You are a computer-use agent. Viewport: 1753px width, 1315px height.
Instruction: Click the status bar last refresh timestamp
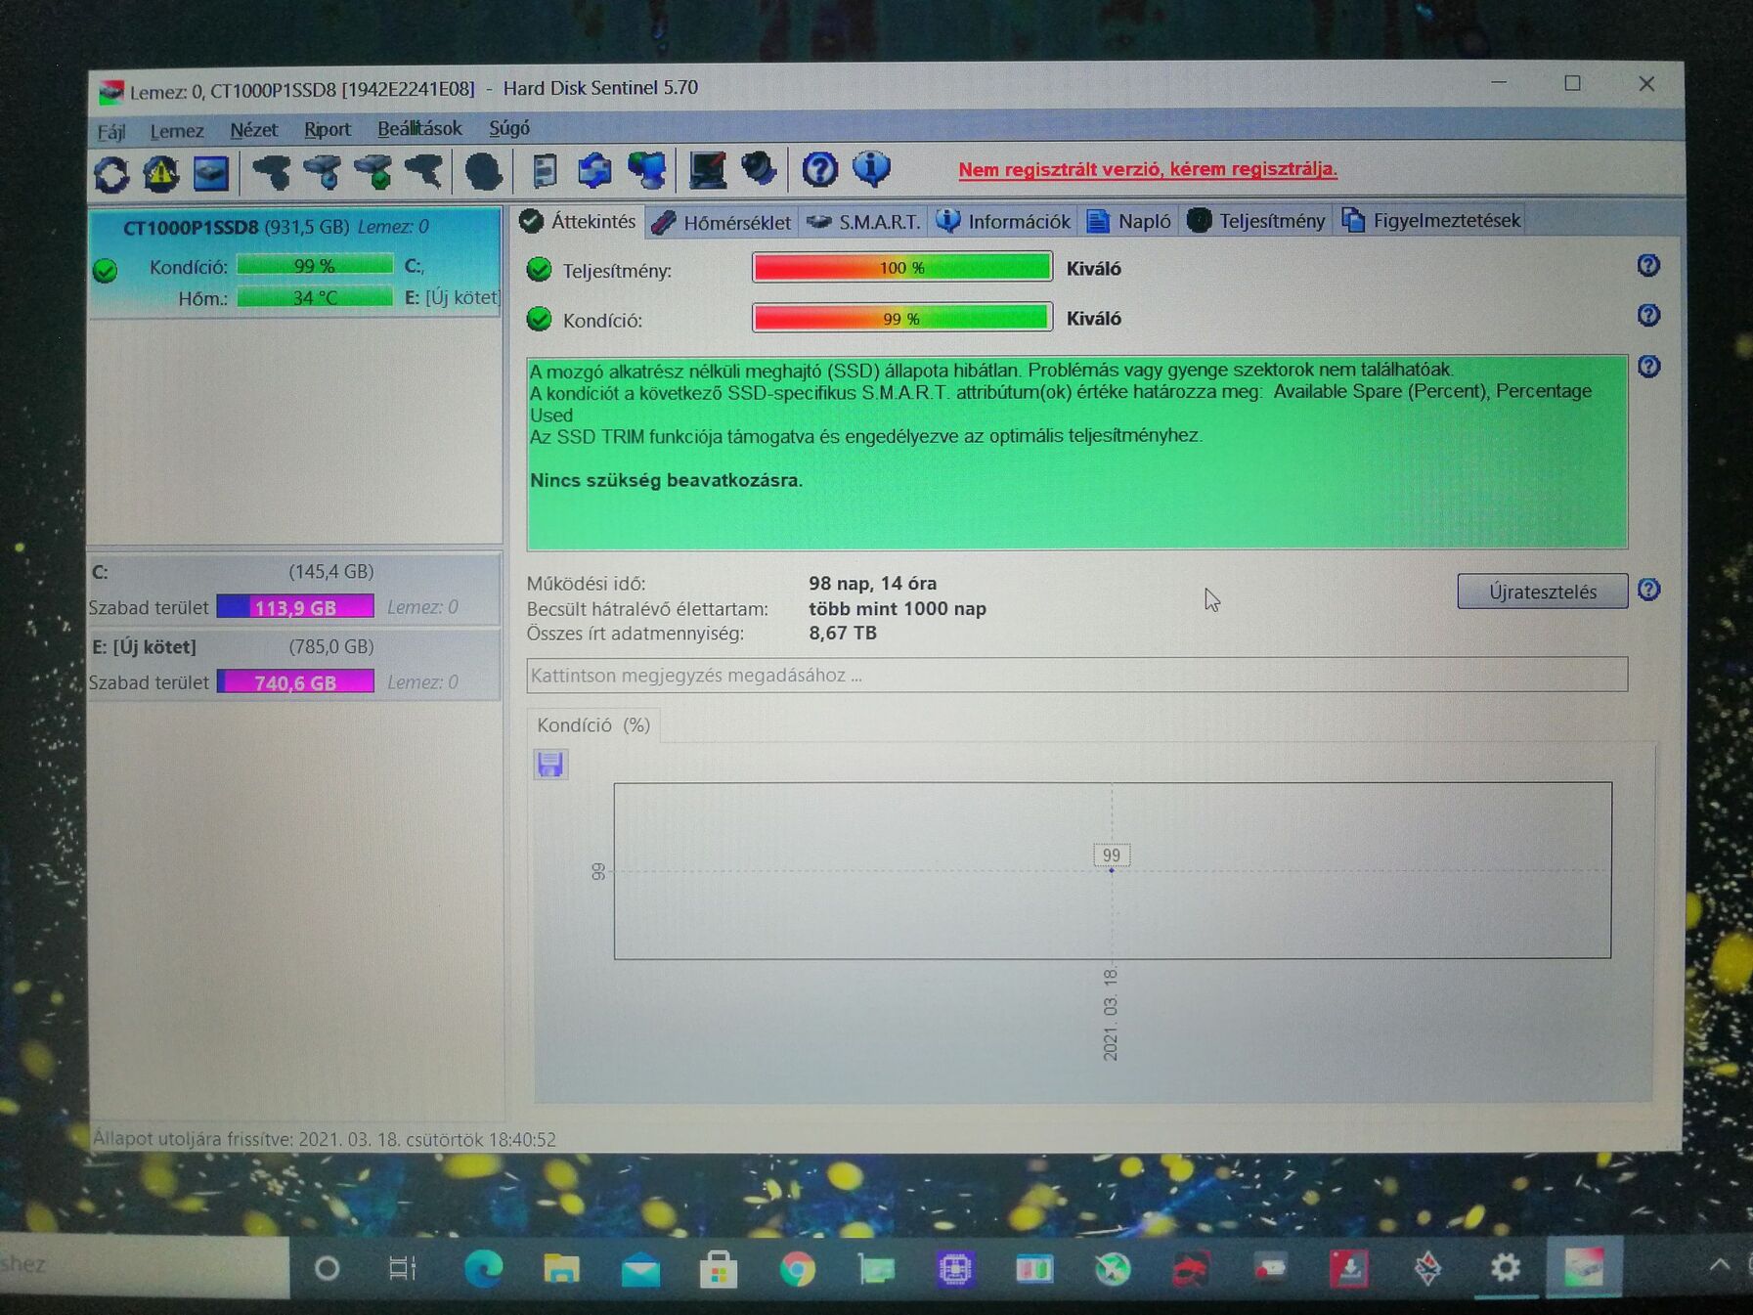(325, 1139)
